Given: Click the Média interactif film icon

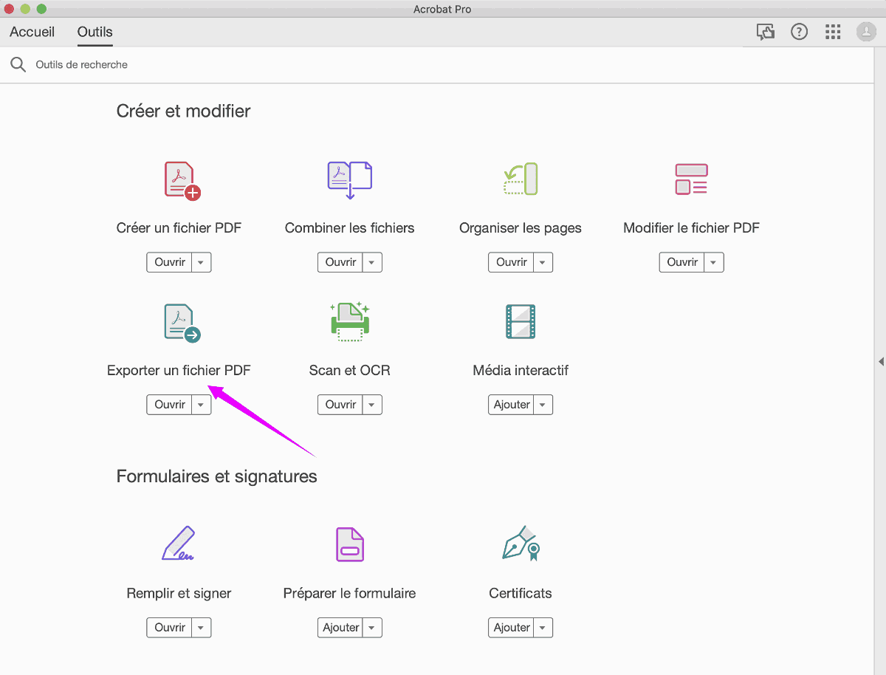Looking at the screenshot, I should (521, 322).
